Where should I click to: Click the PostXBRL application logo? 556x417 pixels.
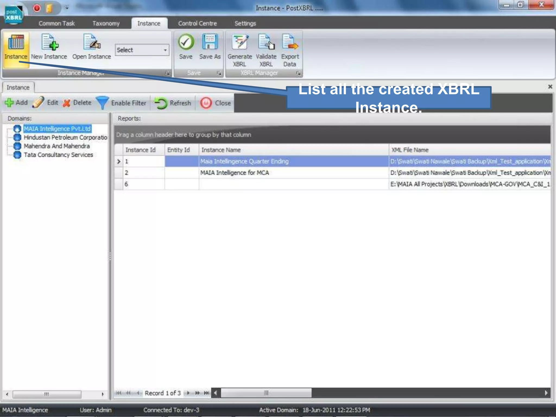(14, 14)
